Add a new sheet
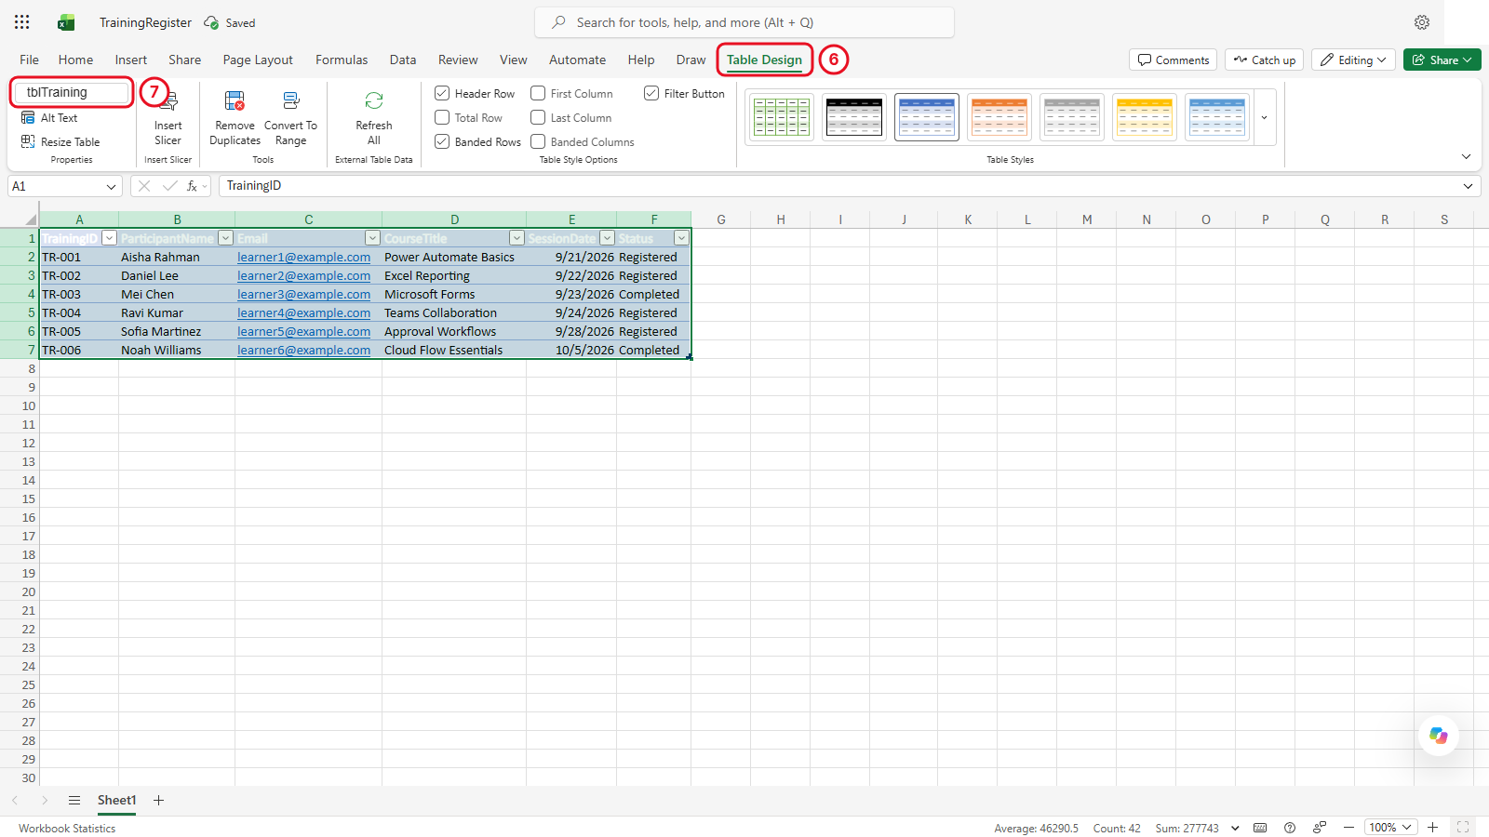1489x837 pixels. point(159,801)
